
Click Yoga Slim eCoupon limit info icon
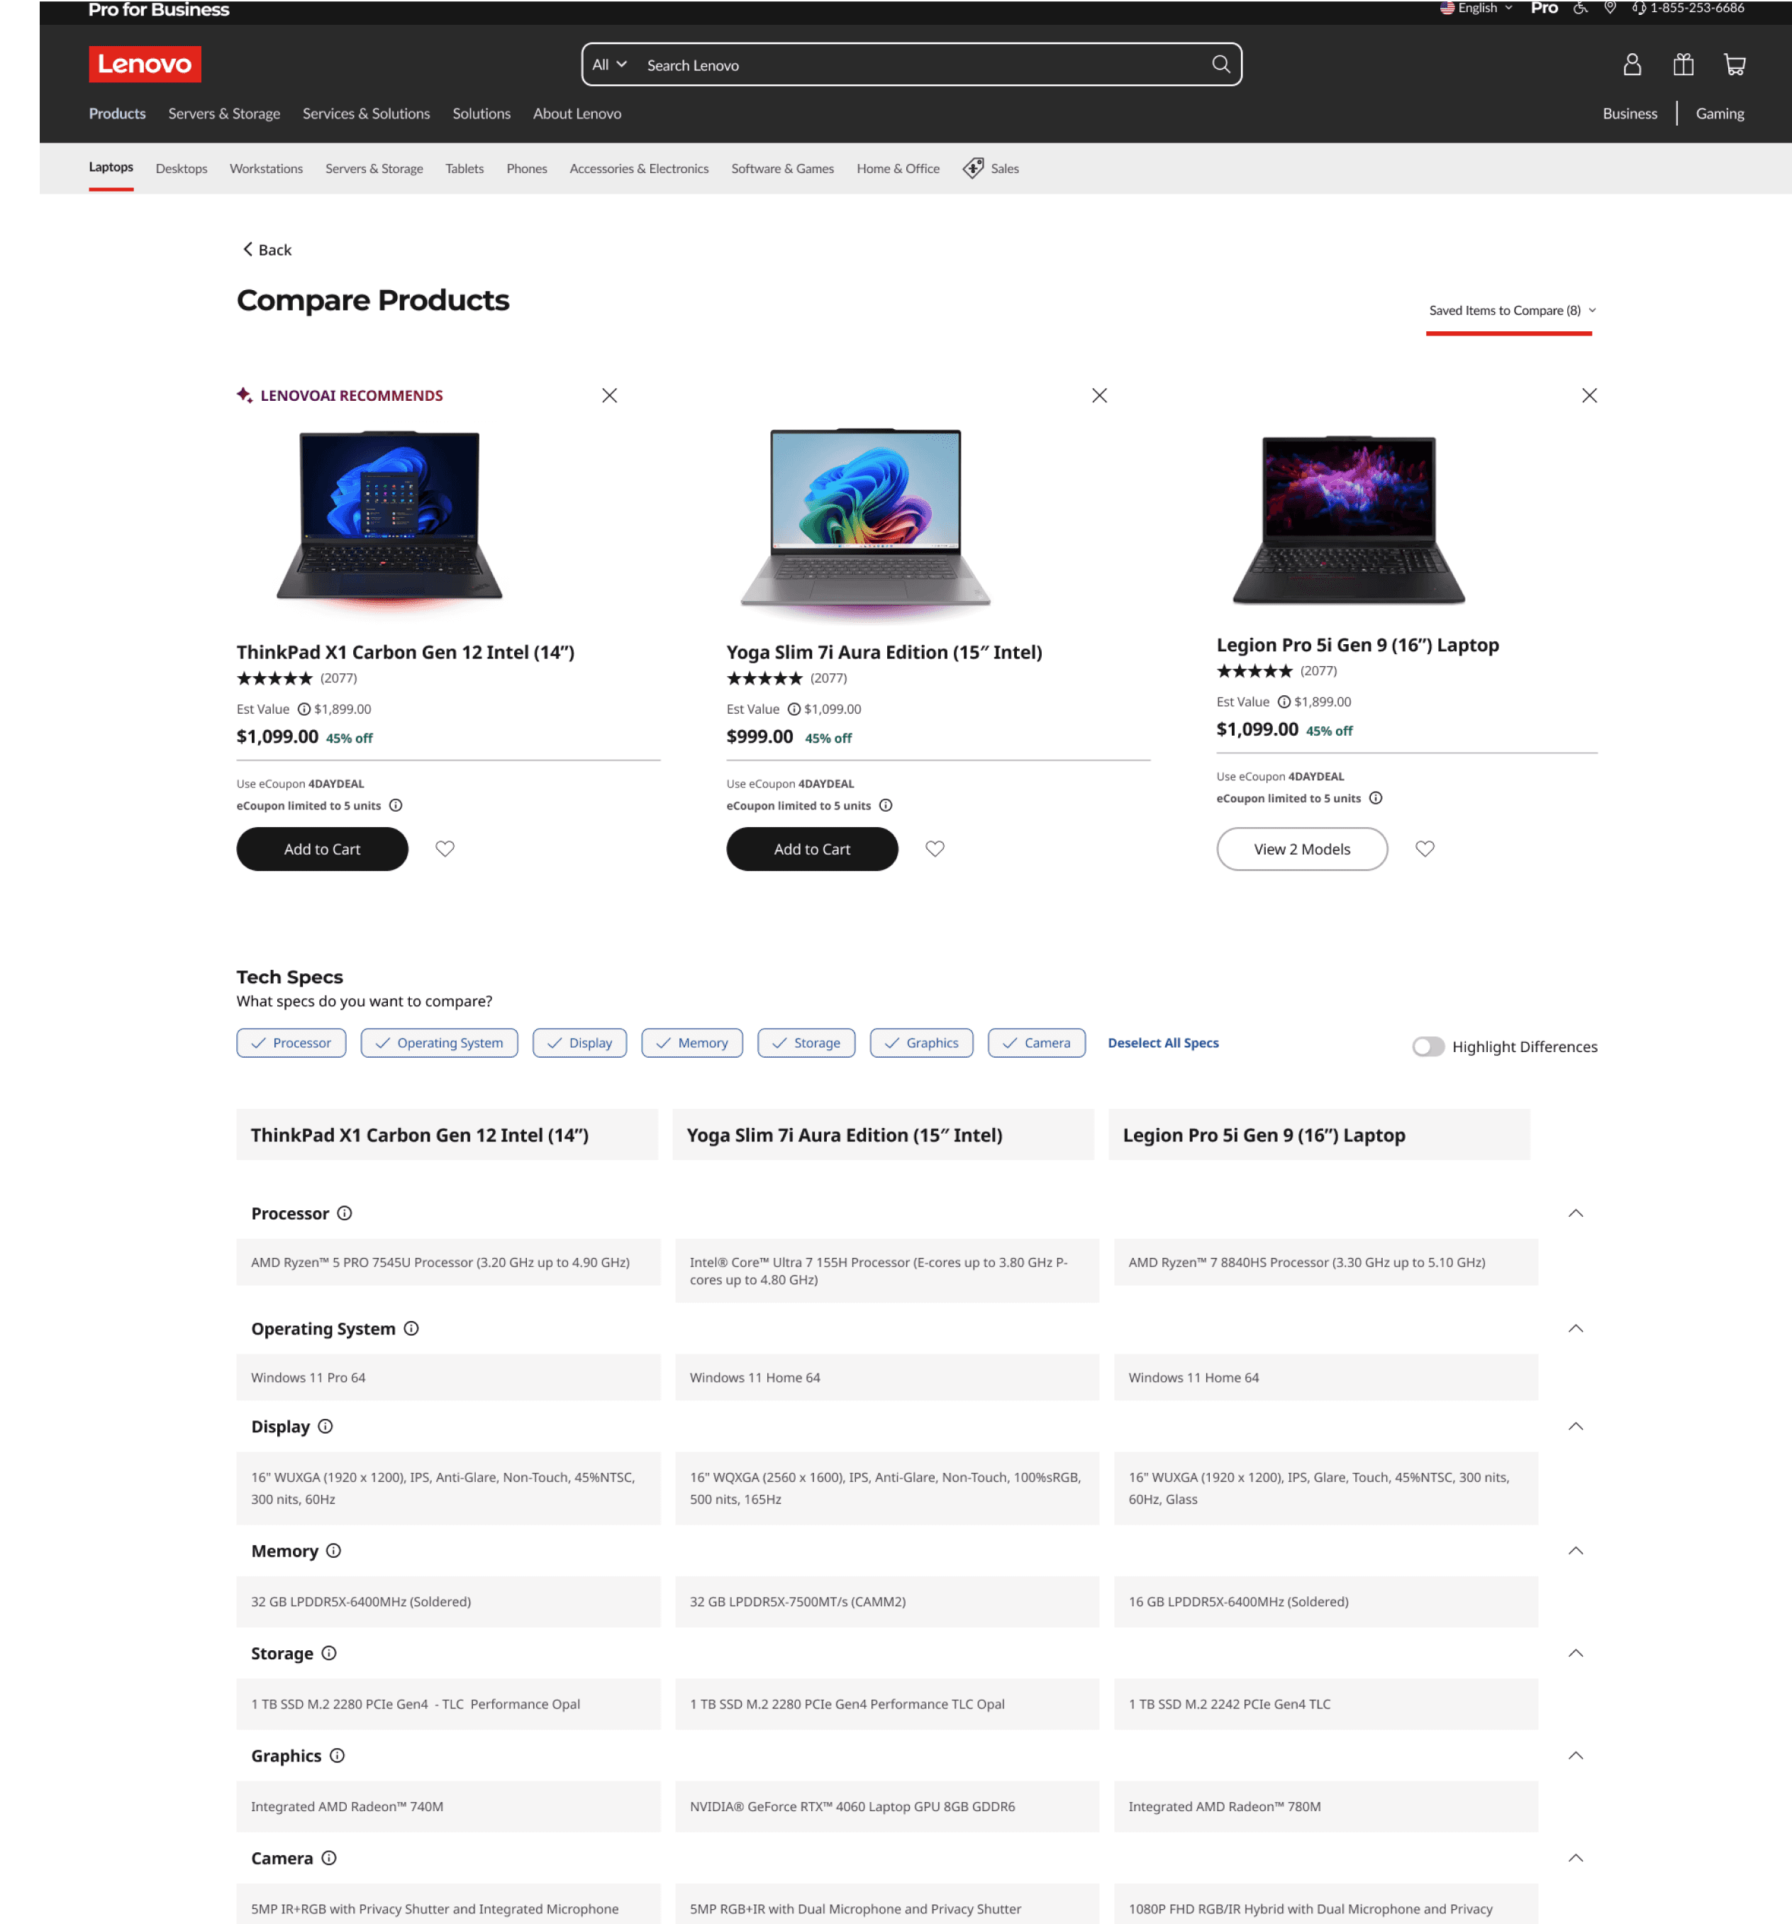click(x=885, y=805)
